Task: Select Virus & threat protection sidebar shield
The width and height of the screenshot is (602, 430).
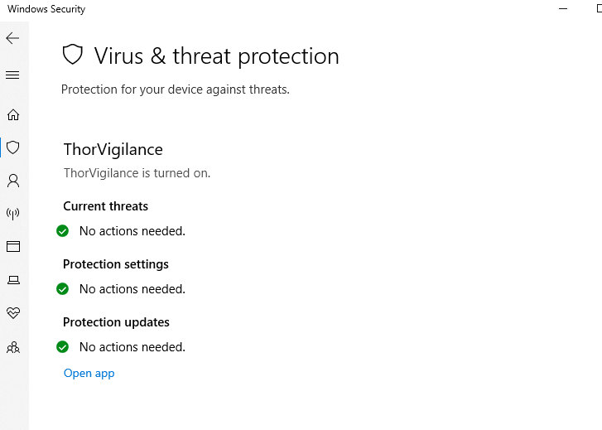Action: (12, 147)
